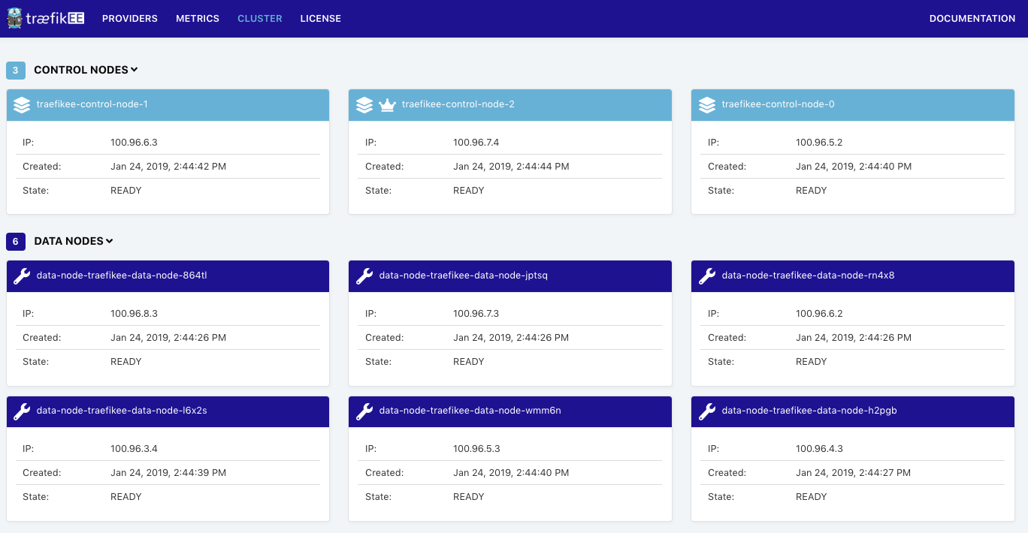Viewport: 1028px width, 533px height.
Task: Click the TraefikEE logo icon
Action: pos(14,18)
